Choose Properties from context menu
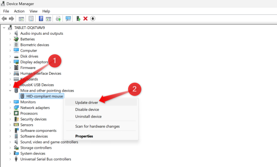The width and height of the screenshot is (277, 167). (x=101, y=136)
